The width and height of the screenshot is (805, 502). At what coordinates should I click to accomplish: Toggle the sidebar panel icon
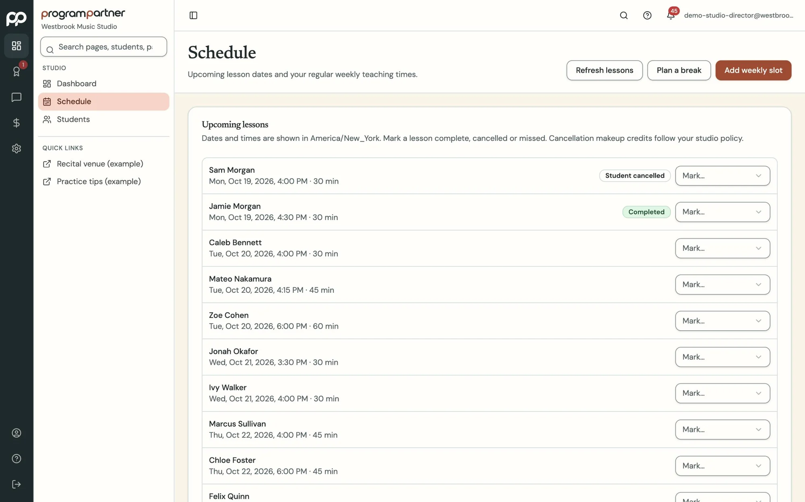point(193,15)
